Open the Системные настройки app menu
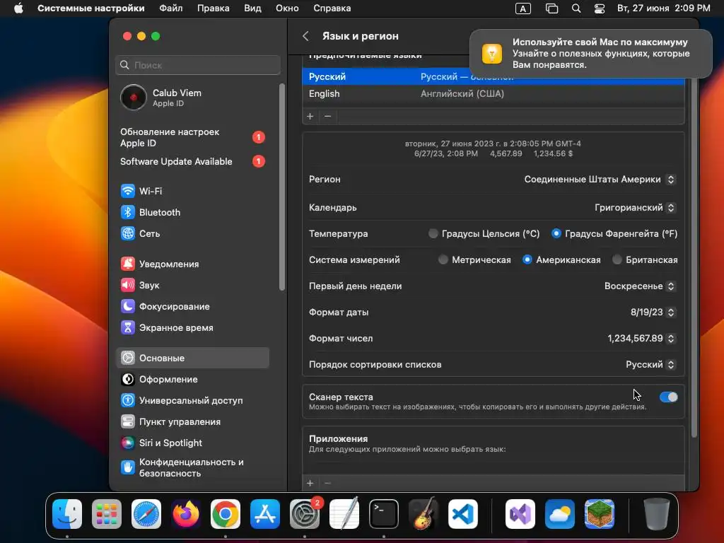The height and width of the screenshot is (543, 724). tap(91, 8)
